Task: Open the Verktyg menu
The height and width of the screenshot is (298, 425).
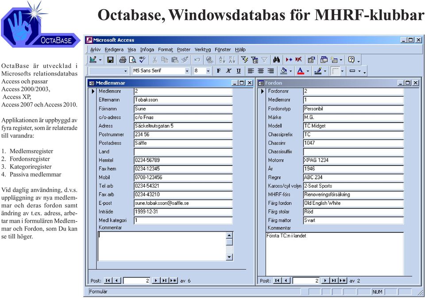Action: tap(202, 49)
